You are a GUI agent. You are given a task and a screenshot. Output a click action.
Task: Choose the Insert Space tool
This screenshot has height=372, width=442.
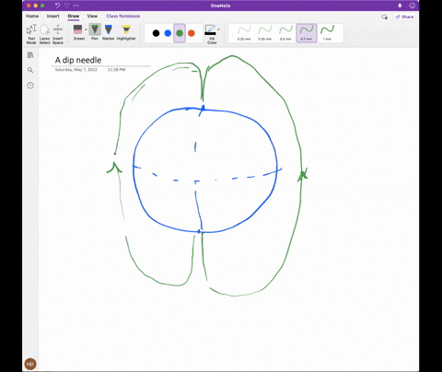(x=58, y=34)
